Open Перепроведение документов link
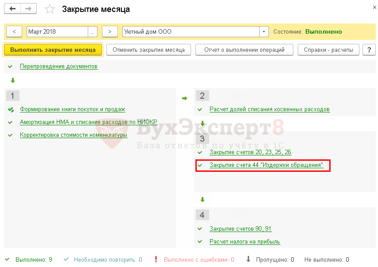The width and height of the screenshot is (378, 267). [x=59, y=66]
